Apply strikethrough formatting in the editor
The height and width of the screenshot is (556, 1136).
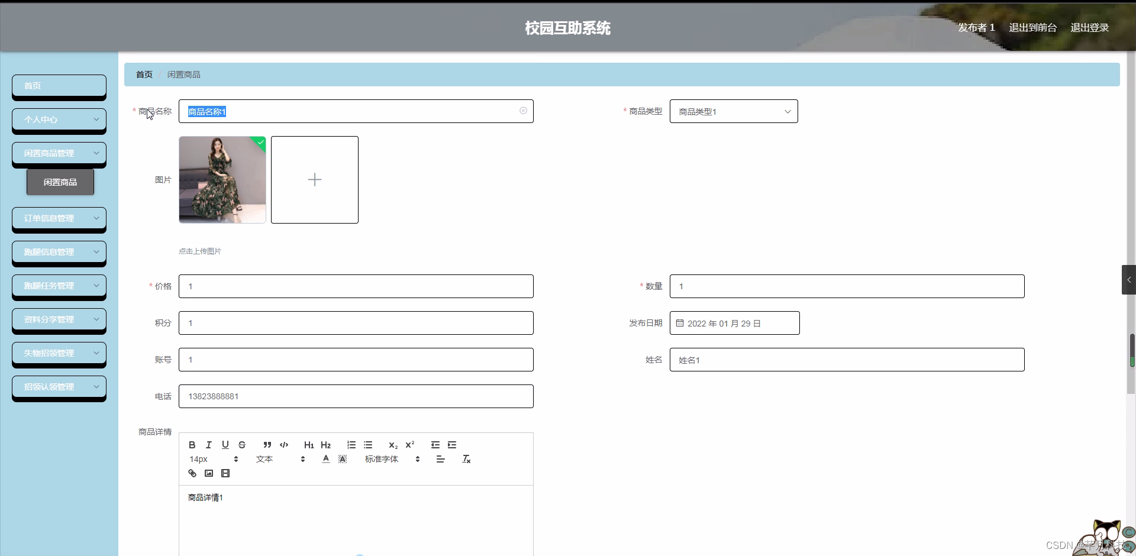242,445
